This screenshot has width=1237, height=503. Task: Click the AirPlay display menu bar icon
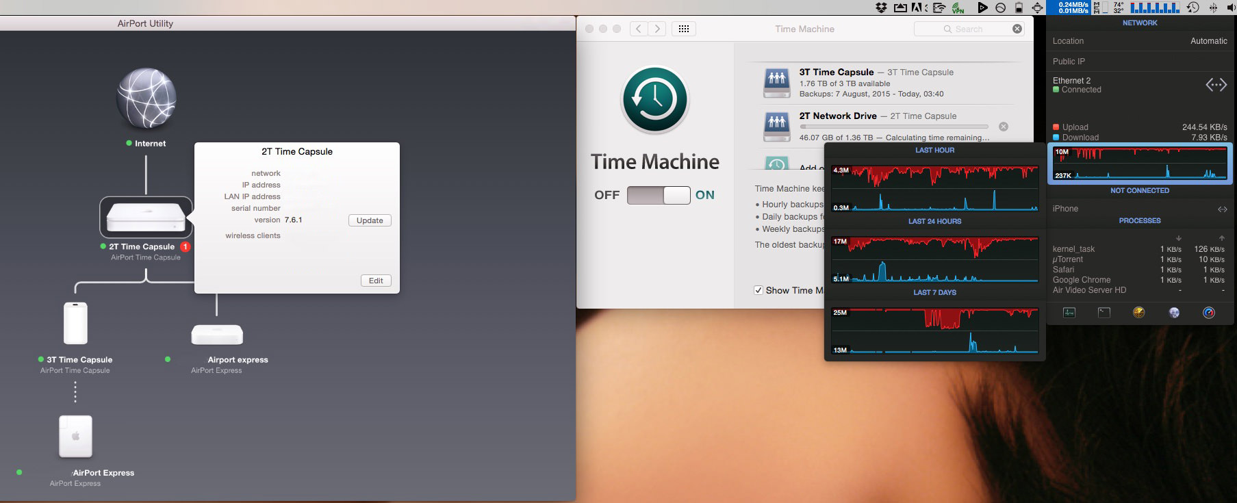tap(900, 8)
